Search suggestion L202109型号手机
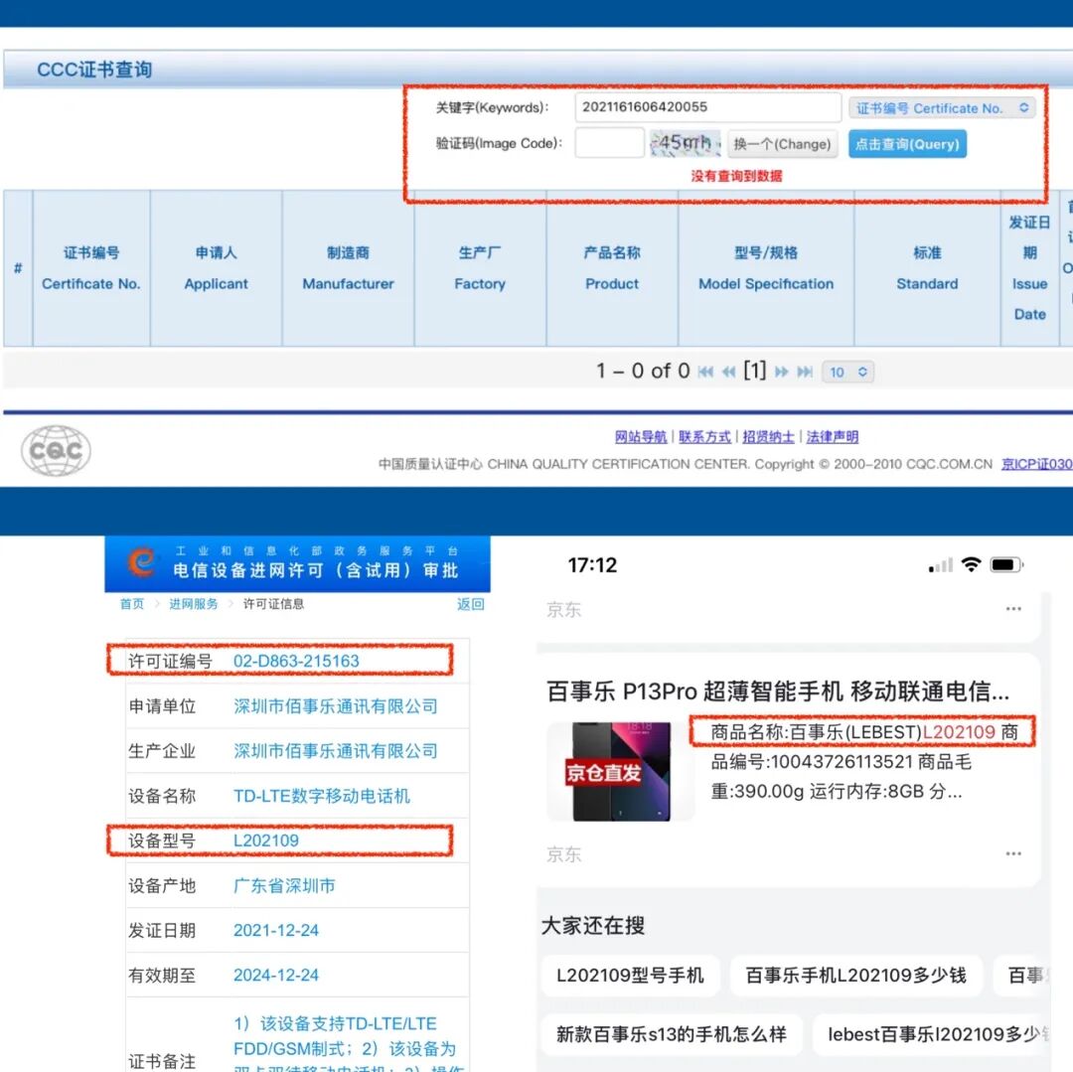 click(x=630, y=975)
